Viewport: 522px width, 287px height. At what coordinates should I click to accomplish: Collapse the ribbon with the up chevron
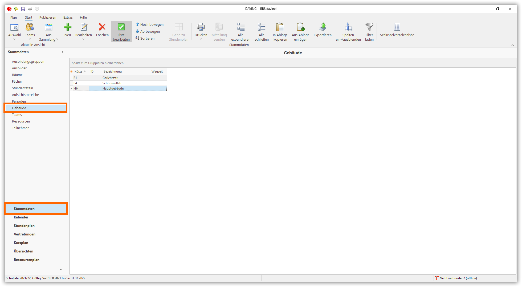(513, 45)
